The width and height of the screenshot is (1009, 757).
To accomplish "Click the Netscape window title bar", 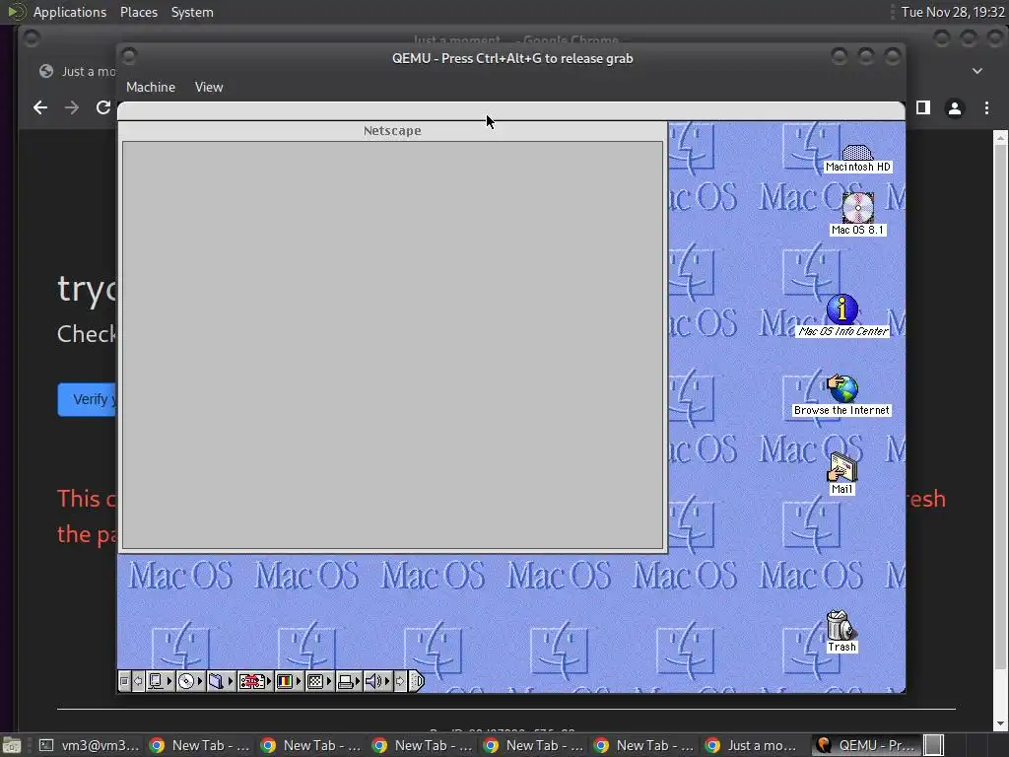I will [392, 131].
